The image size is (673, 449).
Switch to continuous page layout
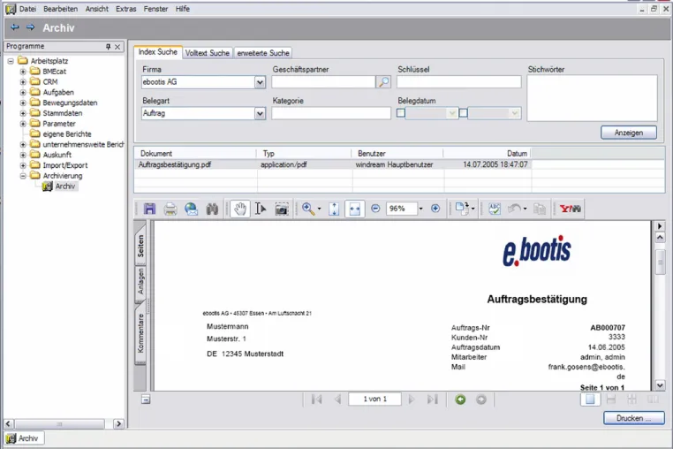point(611,400)
